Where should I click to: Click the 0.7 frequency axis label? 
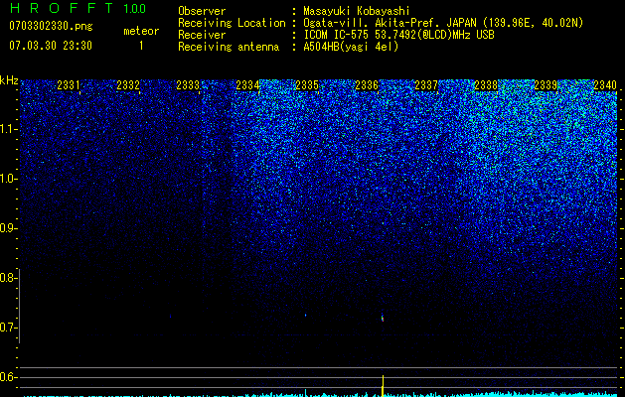click(x=9, y=328)
